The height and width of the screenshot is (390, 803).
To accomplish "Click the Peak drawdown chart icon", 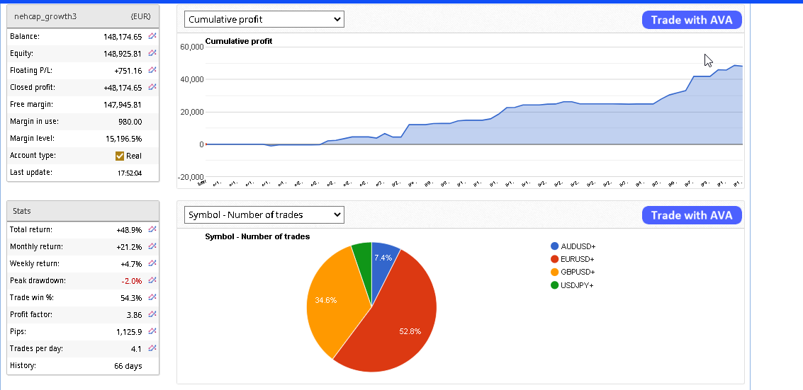I will (x=152, y=280).
